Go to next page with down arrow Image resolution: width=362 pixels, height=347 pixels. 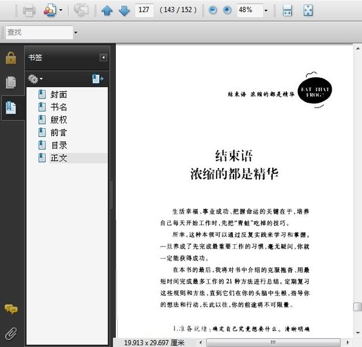[x=124, y=10]
